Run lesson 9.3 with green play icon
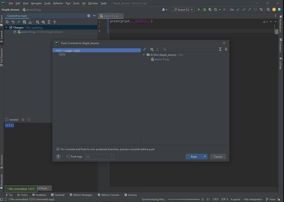Image resolution: width=284 pixels, height=202 pixels. click(199, 9)
